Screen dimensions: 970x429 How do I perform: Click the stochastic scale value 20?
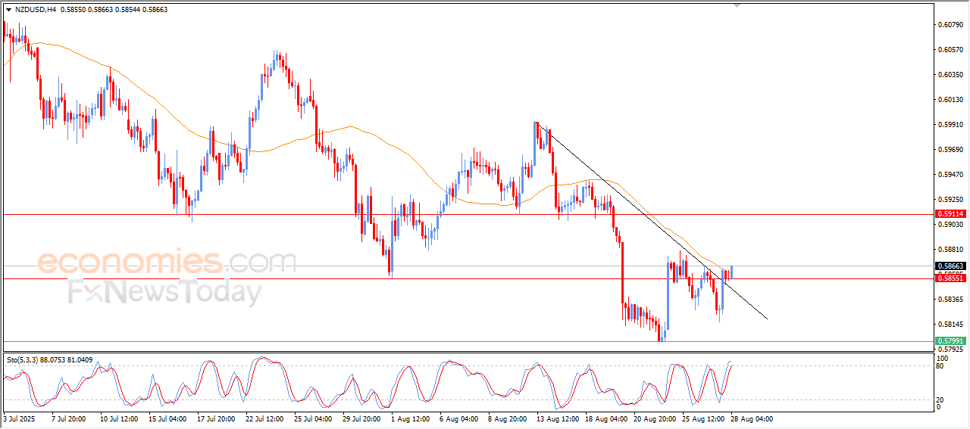click(941, 399)
